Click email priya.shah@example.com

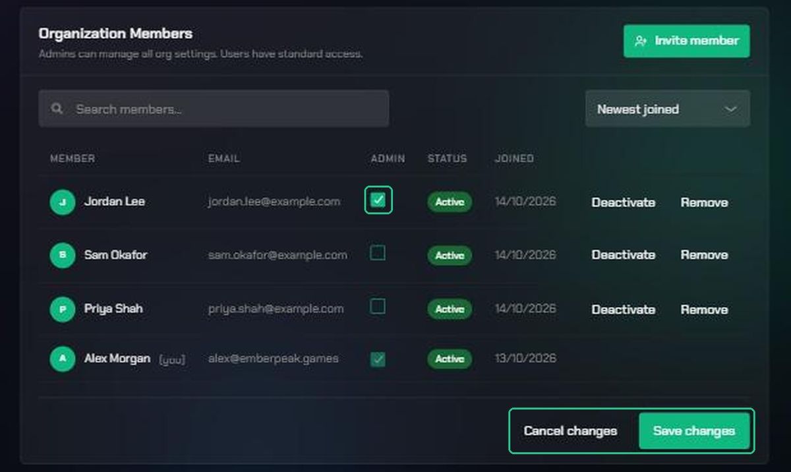coord(276,309)
